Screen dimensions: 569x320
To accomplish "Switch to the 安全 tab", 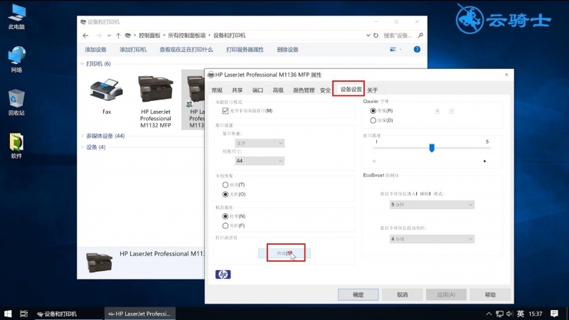I will click(x=325, y=90).
